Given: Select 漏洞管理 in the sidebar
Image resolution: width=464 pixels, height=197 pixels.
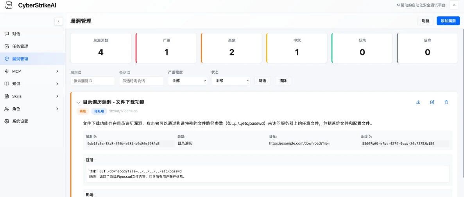Looking at the screenshot, I should (32, 59).
